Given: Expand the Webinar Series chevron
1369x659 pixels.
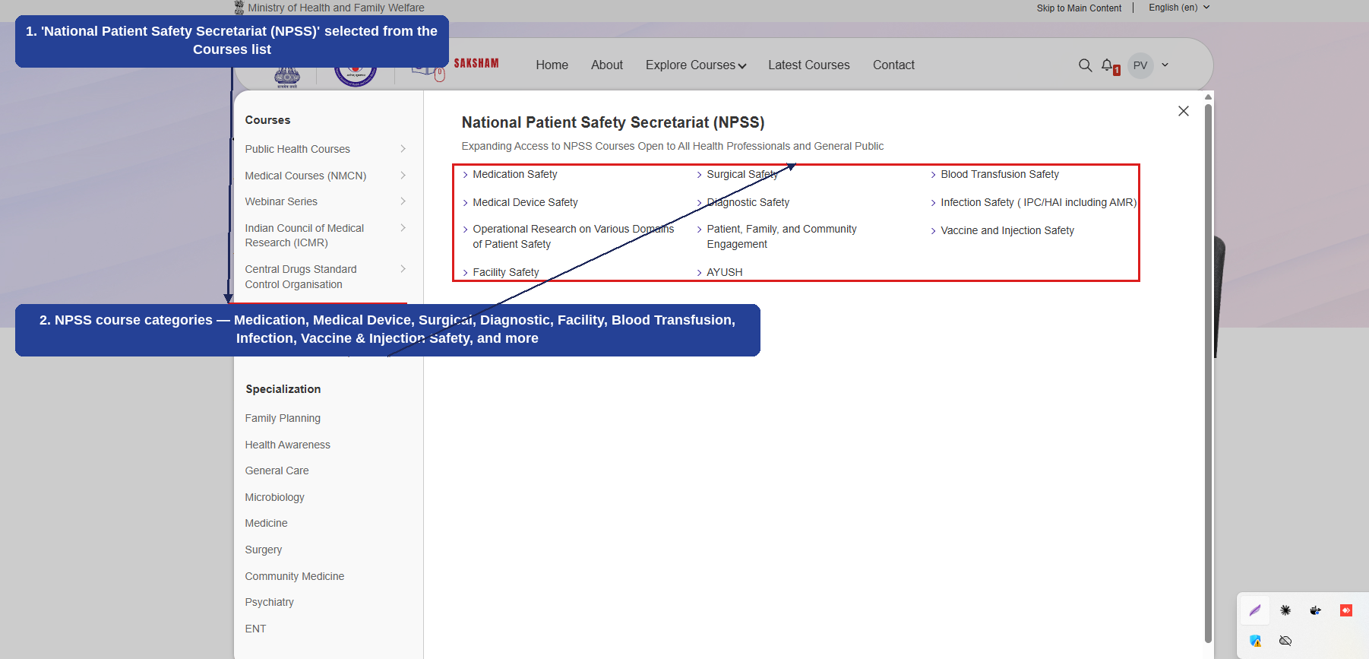Looking at the screenshot, I should (x=403, y=201).
